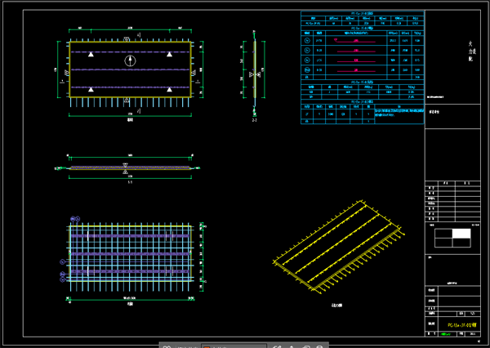Click the north arrow compass symbol in plan view

[x=130, y=60]
